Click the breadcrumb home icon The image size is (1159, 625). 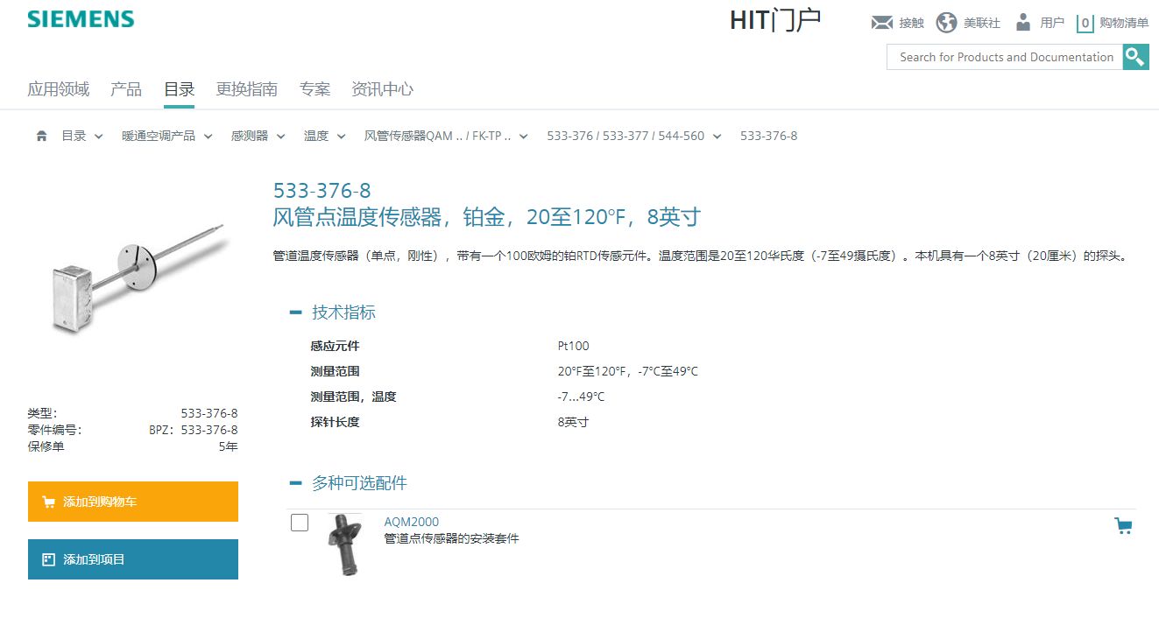tap(41, 136)
